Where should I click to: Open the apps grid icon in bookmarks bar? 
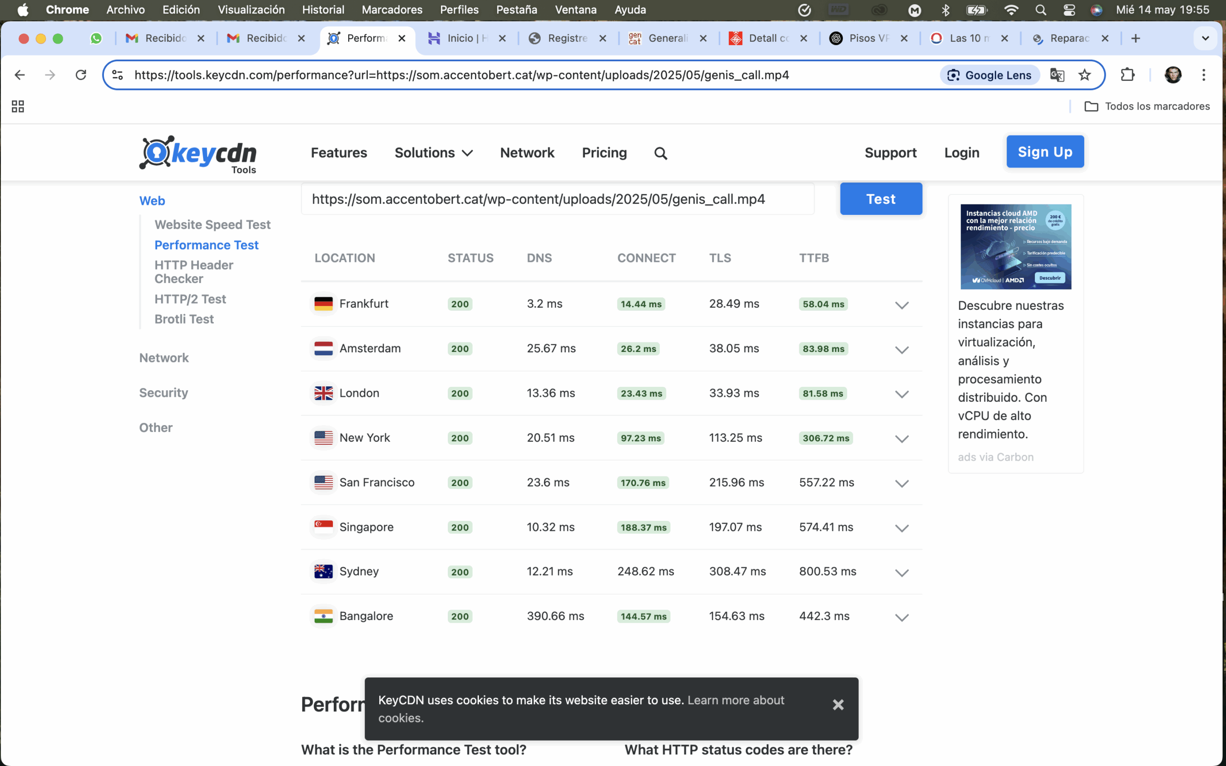pyautogui.click(x=18, y=106)
